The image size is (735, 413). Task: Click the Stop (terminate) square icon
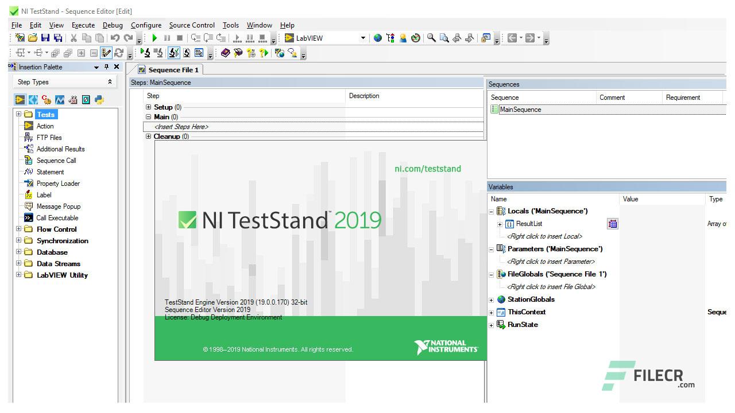click(180, 38)
